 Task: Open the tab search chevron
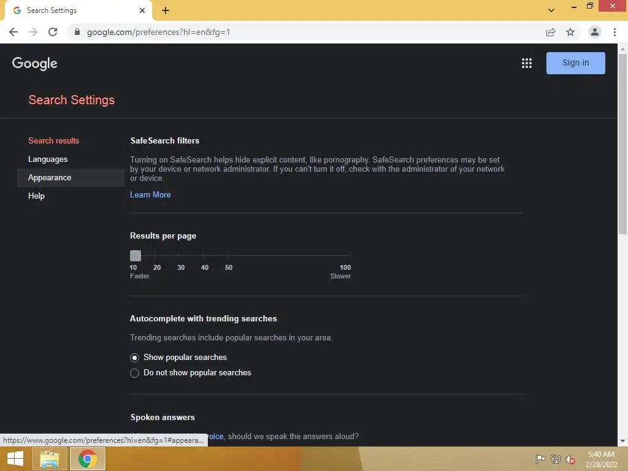coord(551,10)
